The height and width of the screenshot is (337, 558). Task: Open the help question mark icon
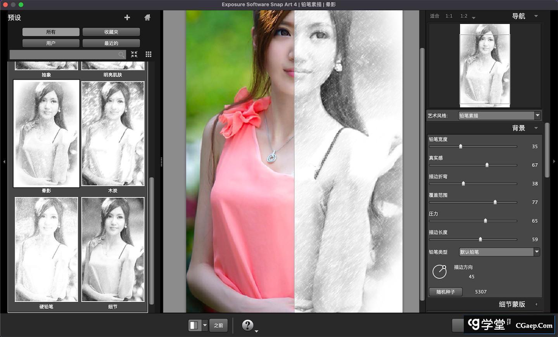point(247,325)
